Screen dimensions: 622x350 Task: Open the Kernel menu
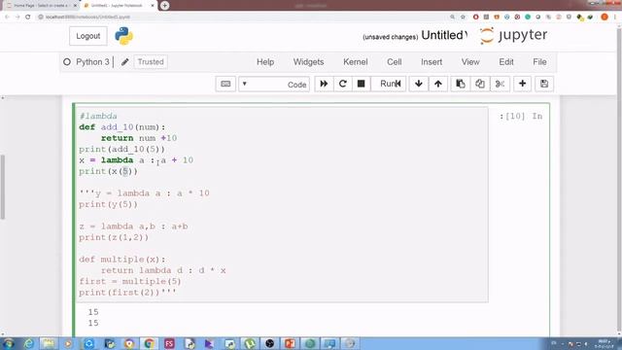tap(355, 62)
